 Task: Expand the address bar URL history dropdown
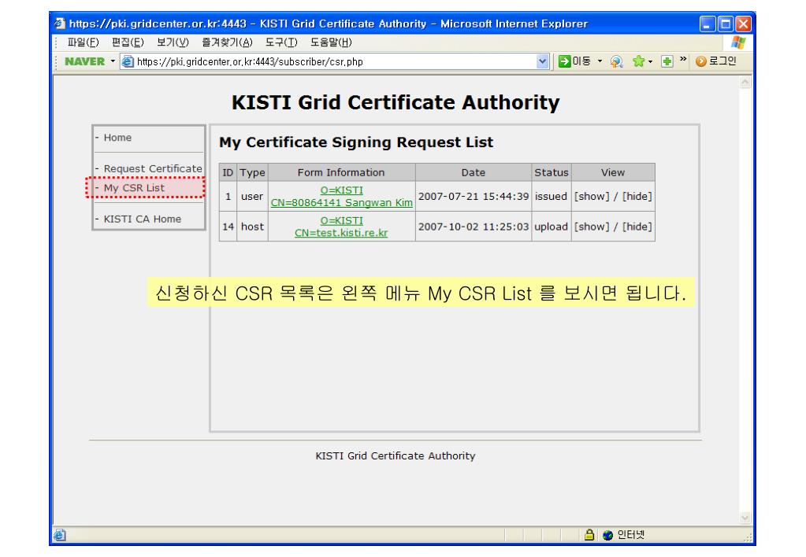(542, 61)
